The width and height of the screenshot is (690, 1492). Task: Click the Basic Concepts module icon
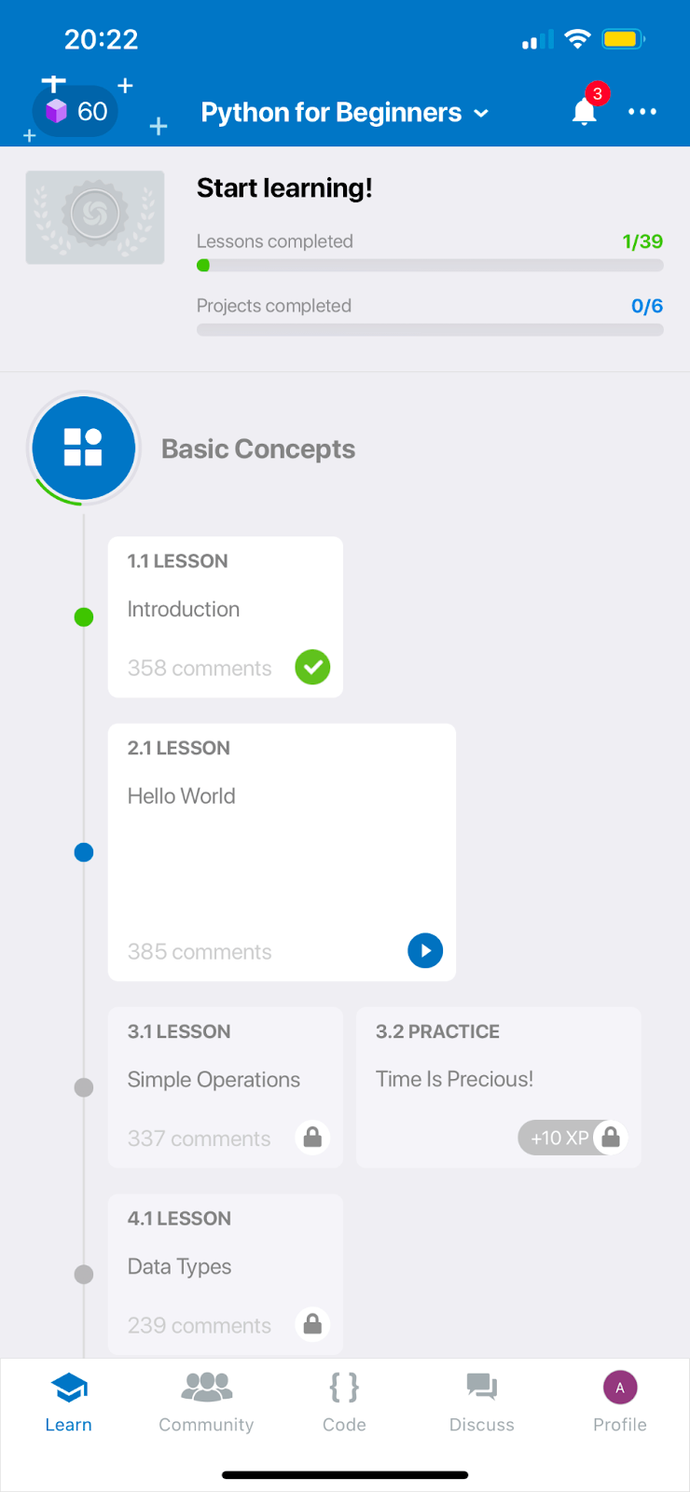pos(84,449)
